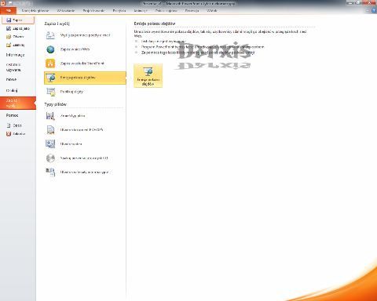Open Zapisz jako in the backstage sidebar
377x301 pixels.
(x=18, y=28)
